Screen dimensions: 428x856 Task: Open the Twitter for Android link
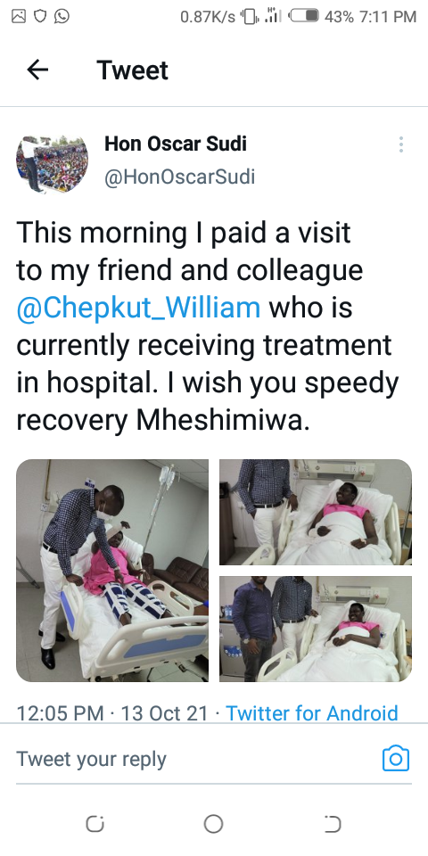312,713
